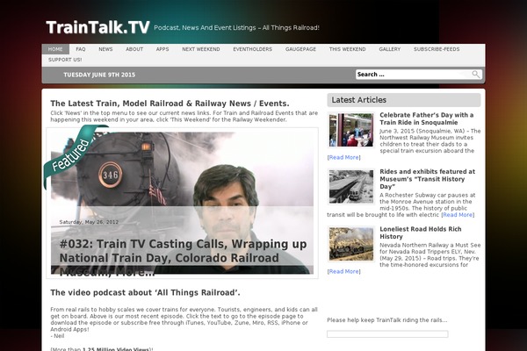Screen dimensions: 527x351
Task: Read More on Father's Day article
Action: point(343,157)
